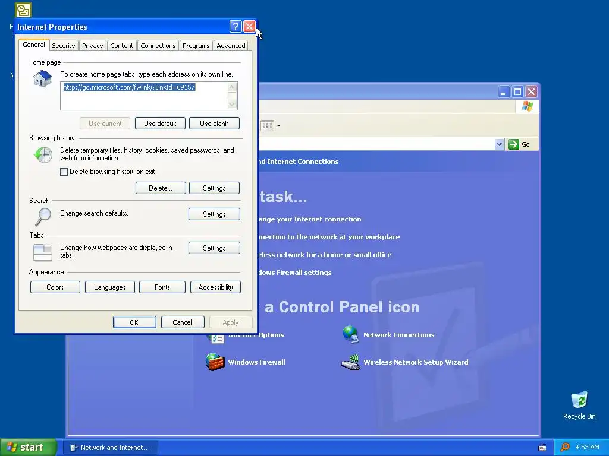Click Network and Internet taskbar button
Viewport: 609px width, 456px height.
tap(110, 448)
